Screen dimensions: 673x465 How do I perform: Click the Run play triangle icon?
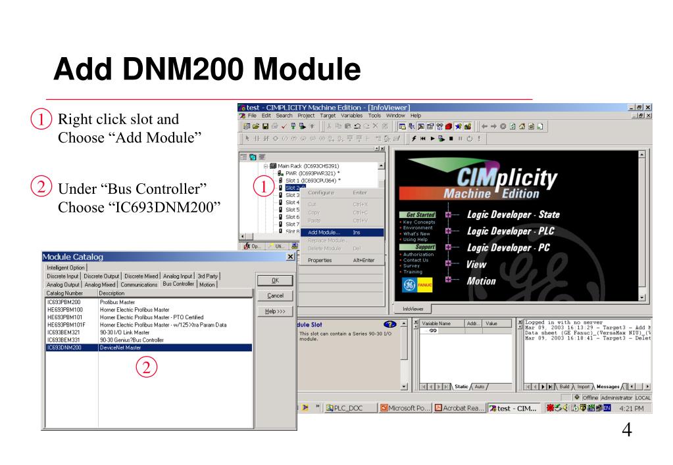click(x=432, y=139)
